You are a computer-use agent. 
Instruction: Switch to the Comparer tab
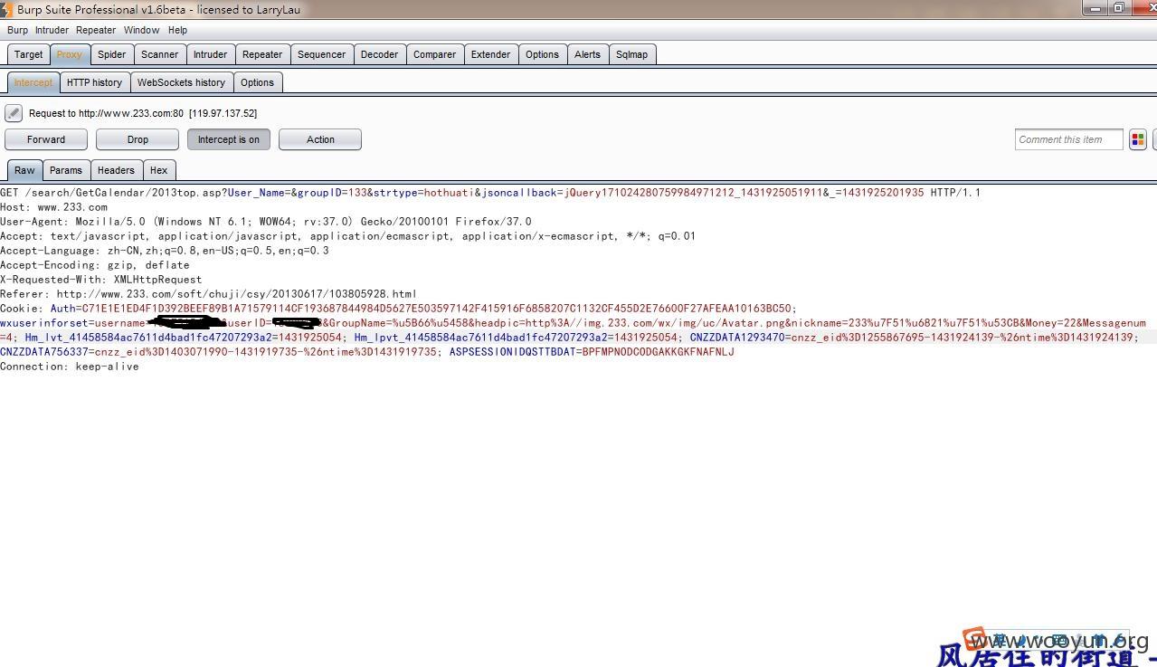(x=435, y=54)
